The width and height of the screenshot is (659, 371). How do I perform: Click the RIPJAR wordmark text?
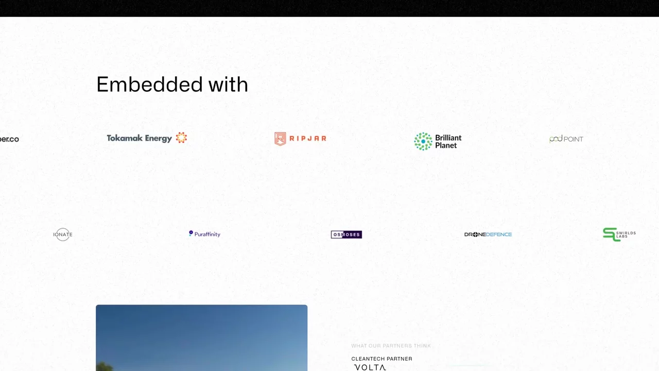pyautogui.click(x=308, y=139)
